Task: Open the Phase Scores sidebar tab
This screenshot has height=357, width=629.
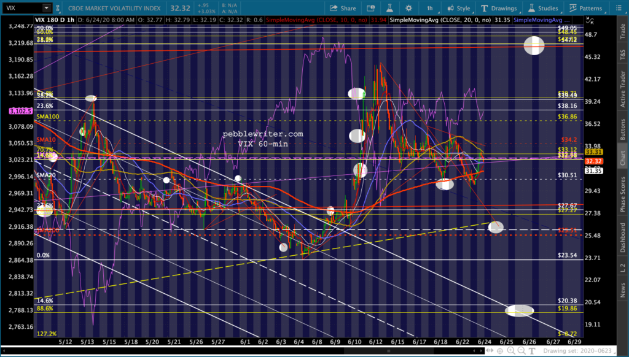Action: (623, 193)
